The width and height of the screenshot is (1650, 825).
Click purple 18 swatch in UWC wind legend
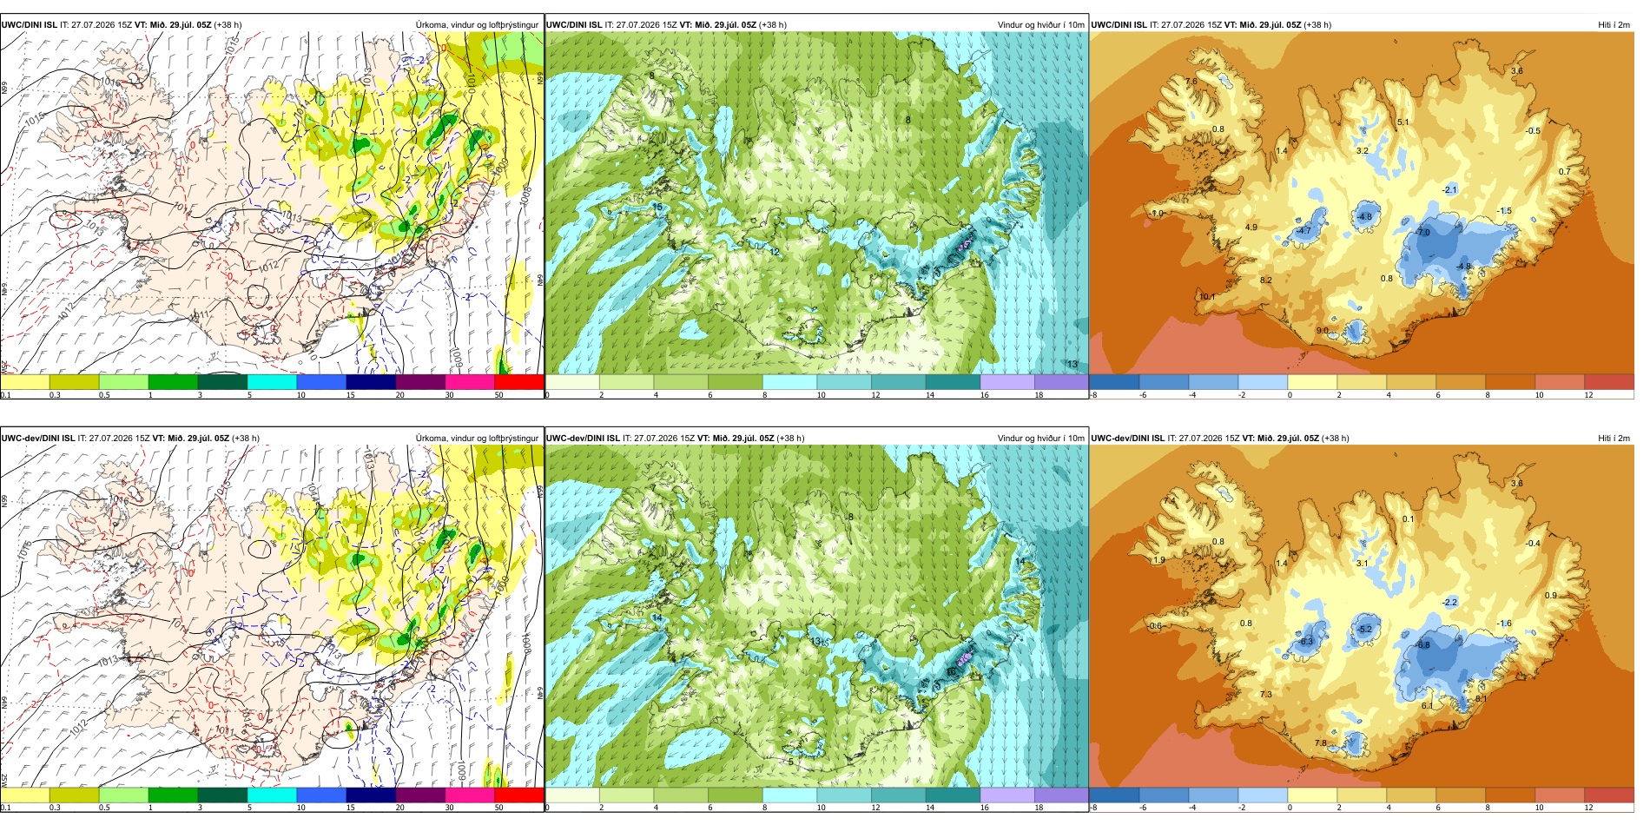pos(1061,381)
